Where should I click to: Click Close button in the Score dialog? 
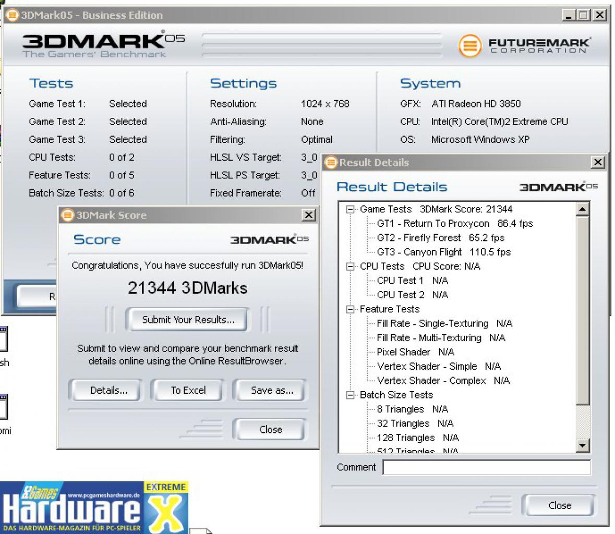point(271,429)
